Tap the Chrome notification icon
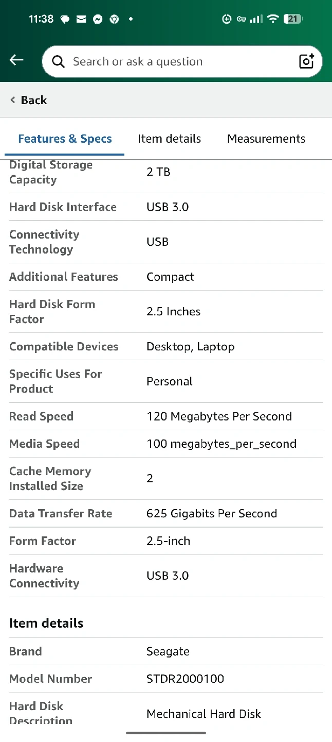 (x=114, y=20)
